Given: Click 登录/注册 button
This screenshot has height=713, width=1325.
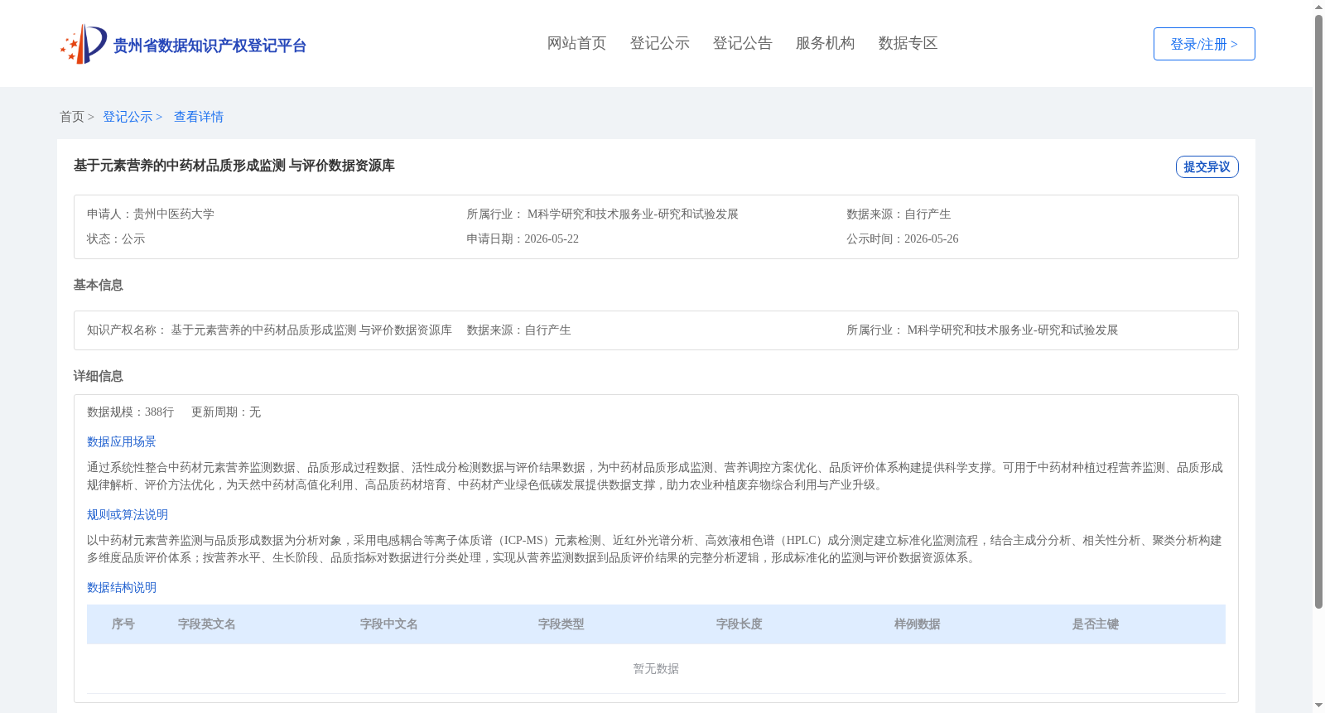Looking at the screenshot, I should [x=1204, y=44].
